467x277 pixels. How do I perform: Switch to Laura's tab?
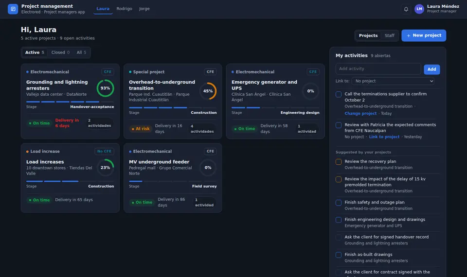(103, 9)
